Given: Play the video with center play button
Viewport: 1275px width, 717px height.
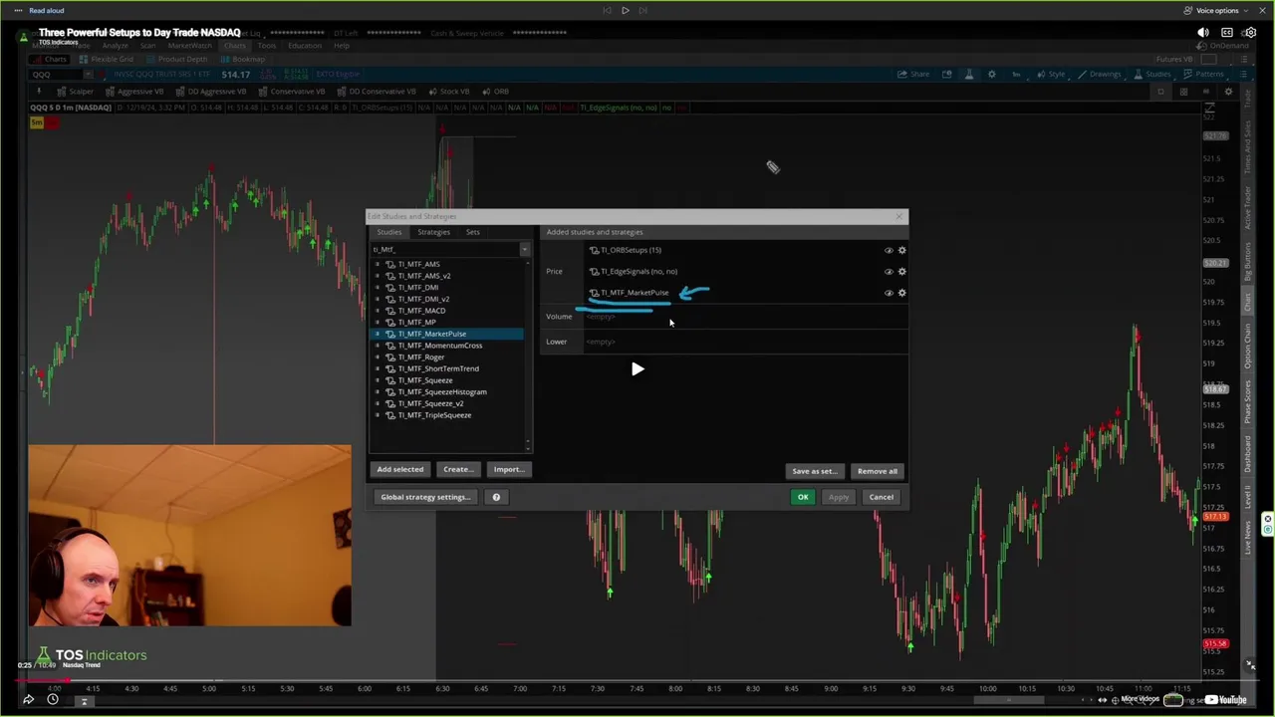Looking at the screenshot, I should tap(637, 369).
